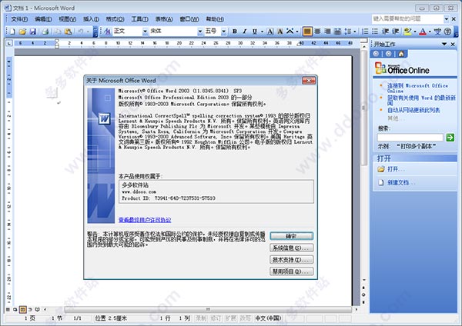Image resolution: width=462 pixels, height=326 pixels.
Task: Click the Line Spacing icon
Action: [348, 32]
